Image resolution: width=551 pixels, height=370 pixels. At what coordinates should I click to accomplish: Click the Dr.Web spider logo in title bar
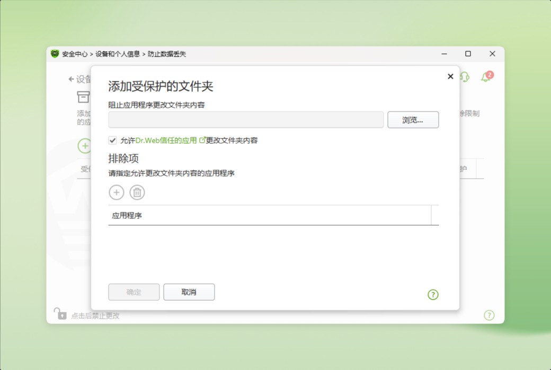click(x=55, y=54)
